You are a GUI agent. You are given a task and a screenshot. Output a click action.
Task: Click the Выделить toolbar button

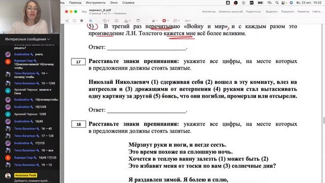click(272, 12)
